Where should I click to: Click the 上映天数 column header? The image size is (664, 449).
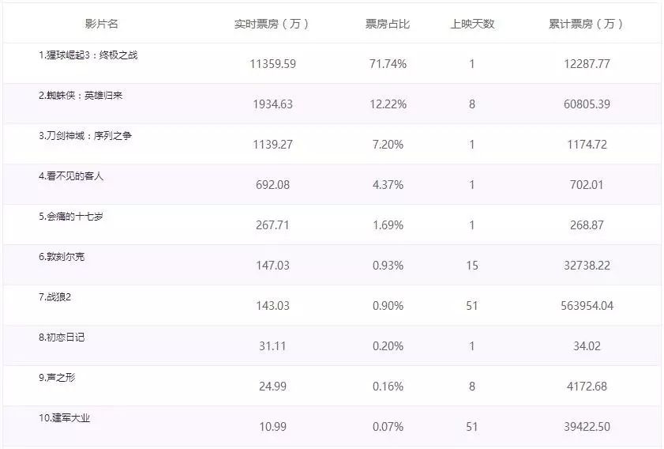point(472,24)
